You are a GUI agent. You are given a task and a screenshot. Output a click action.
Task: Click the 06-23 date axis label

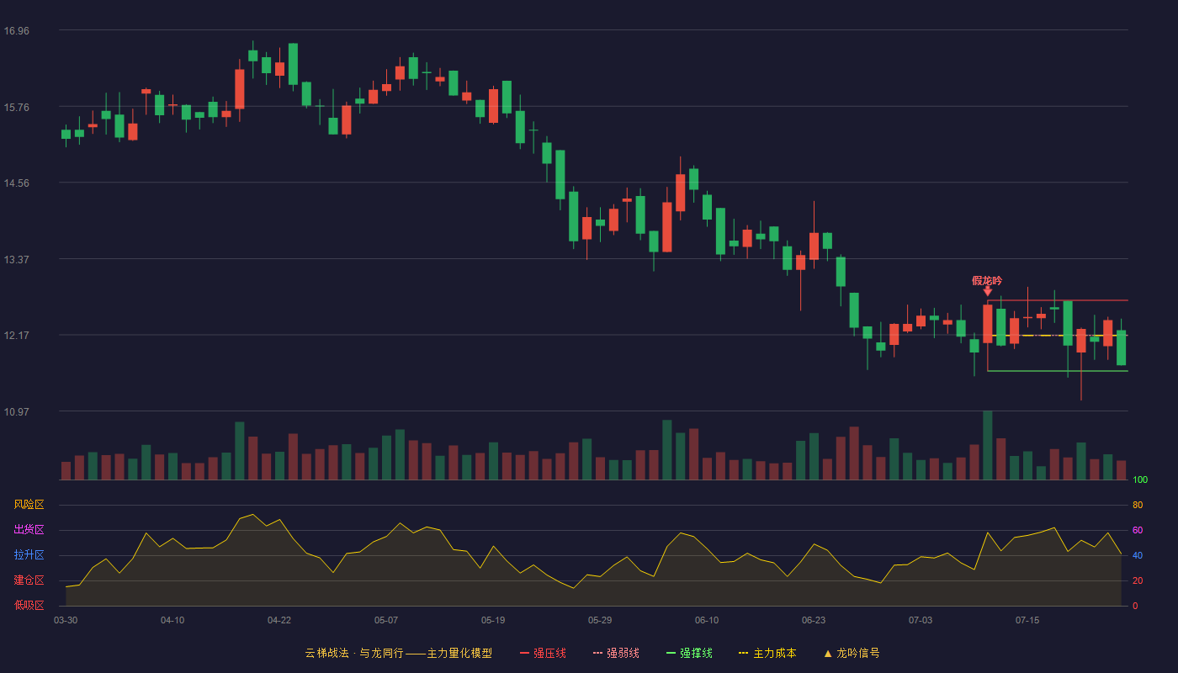point(814,620)
